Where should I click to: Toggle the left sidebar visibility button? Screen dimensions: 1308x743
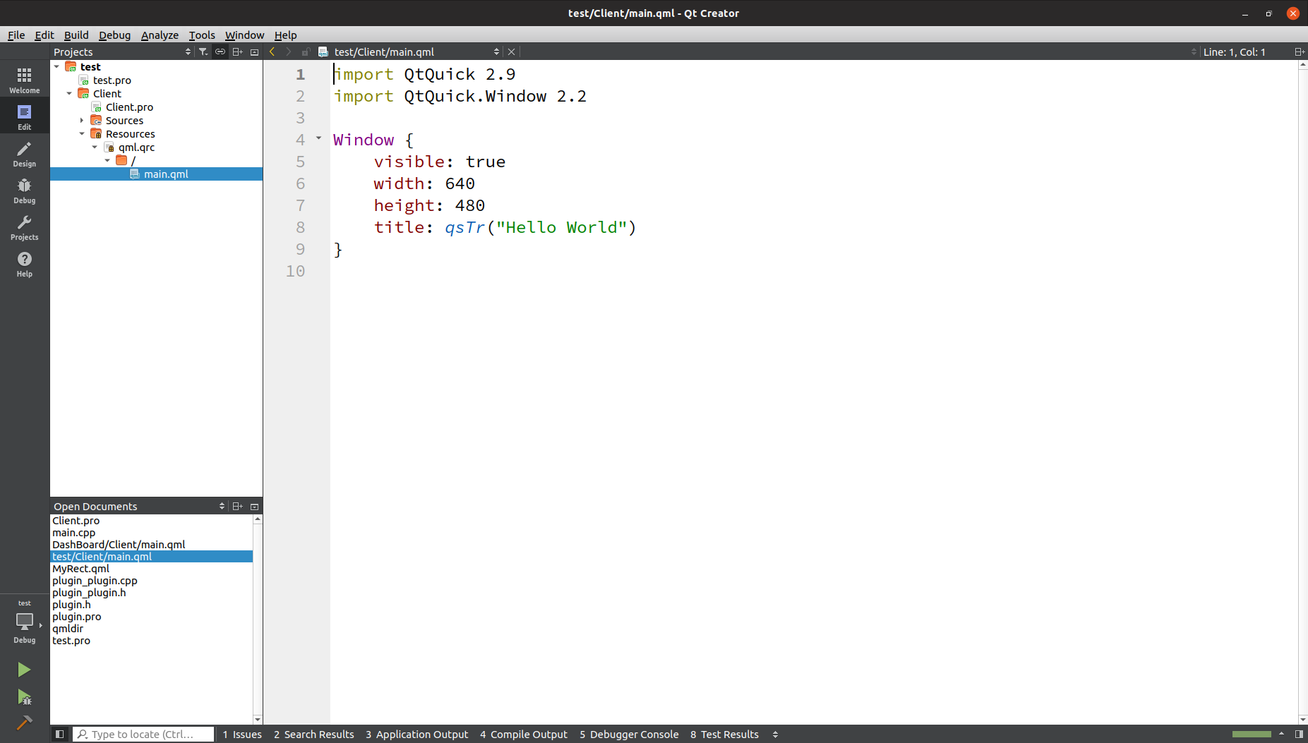60,734
